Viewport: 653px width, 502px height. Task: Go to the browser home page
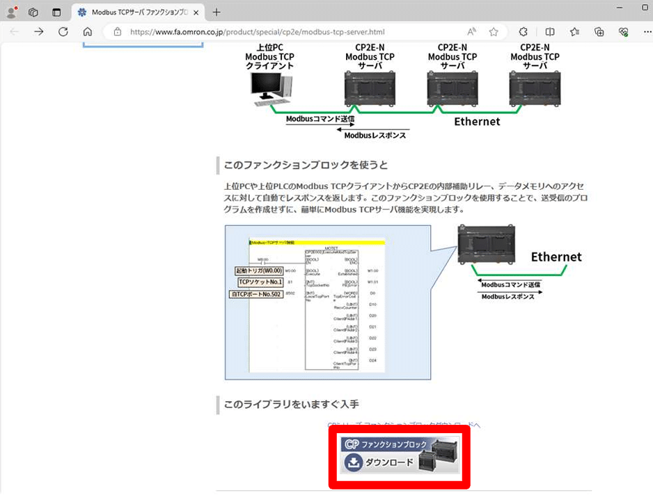88,31
